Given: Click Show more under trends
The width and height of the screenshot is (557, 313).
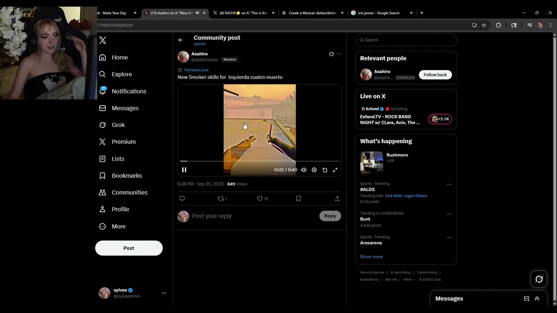Looking at the screenshot, I should 371,257.
